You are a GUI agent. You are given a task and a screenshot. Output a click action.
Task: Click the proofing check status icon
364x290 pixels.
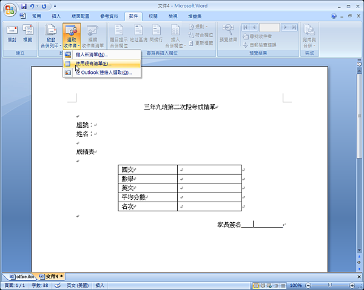58,285
